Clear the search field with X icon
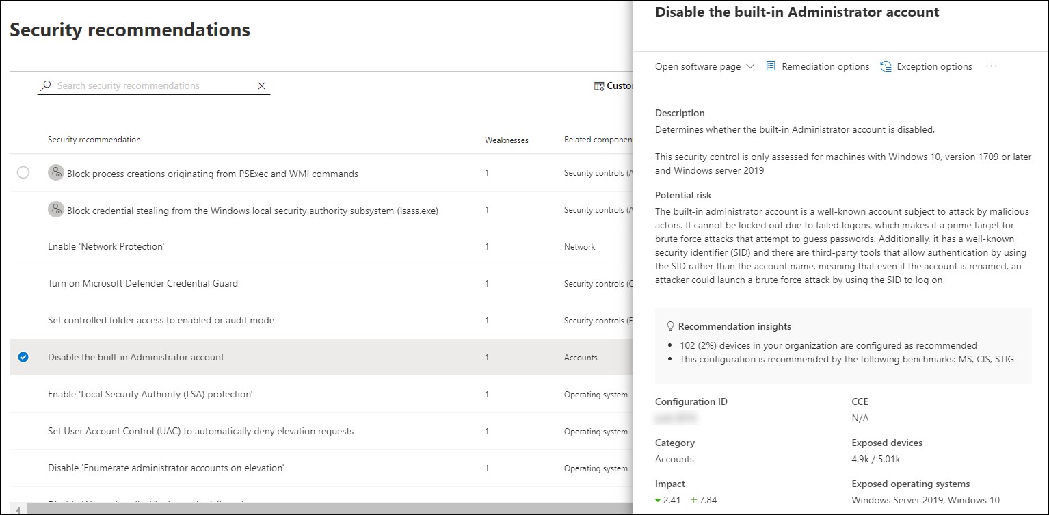Viewport: 1049px width, 515px height. coord(261,85)
